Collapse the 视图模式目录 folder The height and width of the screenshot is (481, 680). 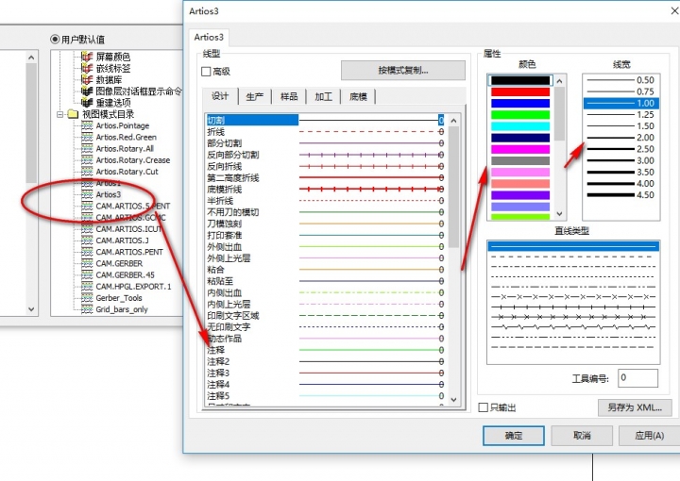59,114
